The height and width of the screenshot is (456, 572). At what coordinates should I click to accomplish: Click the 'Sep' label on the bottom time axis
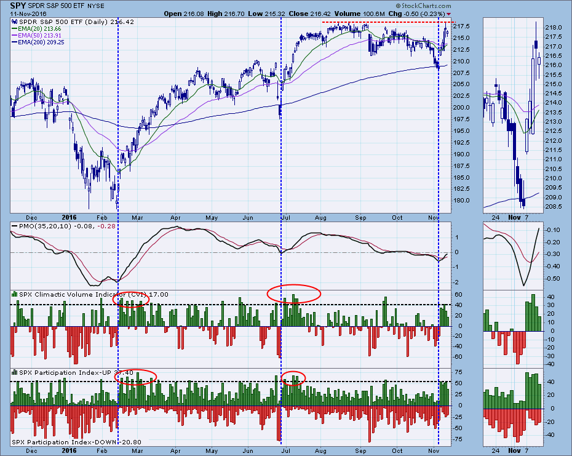click(x=360, y=450)
